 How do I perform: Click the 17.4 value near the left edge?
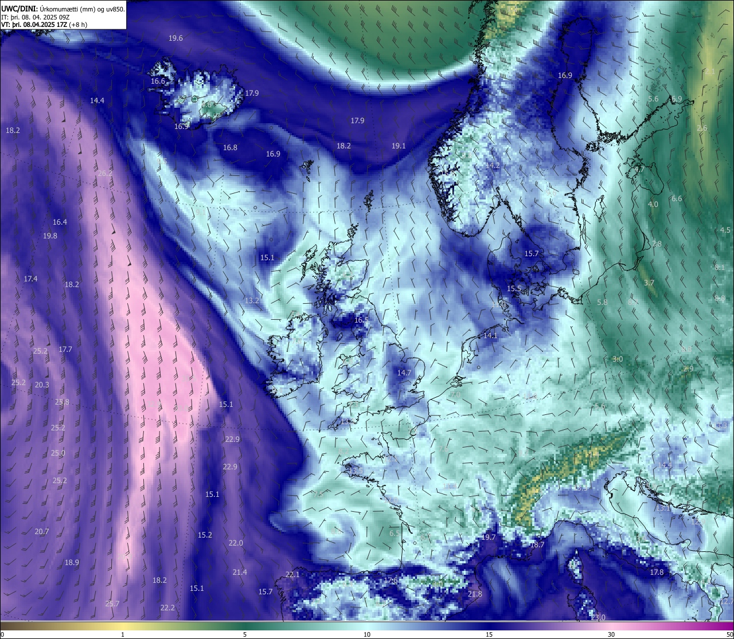[30, 279]
